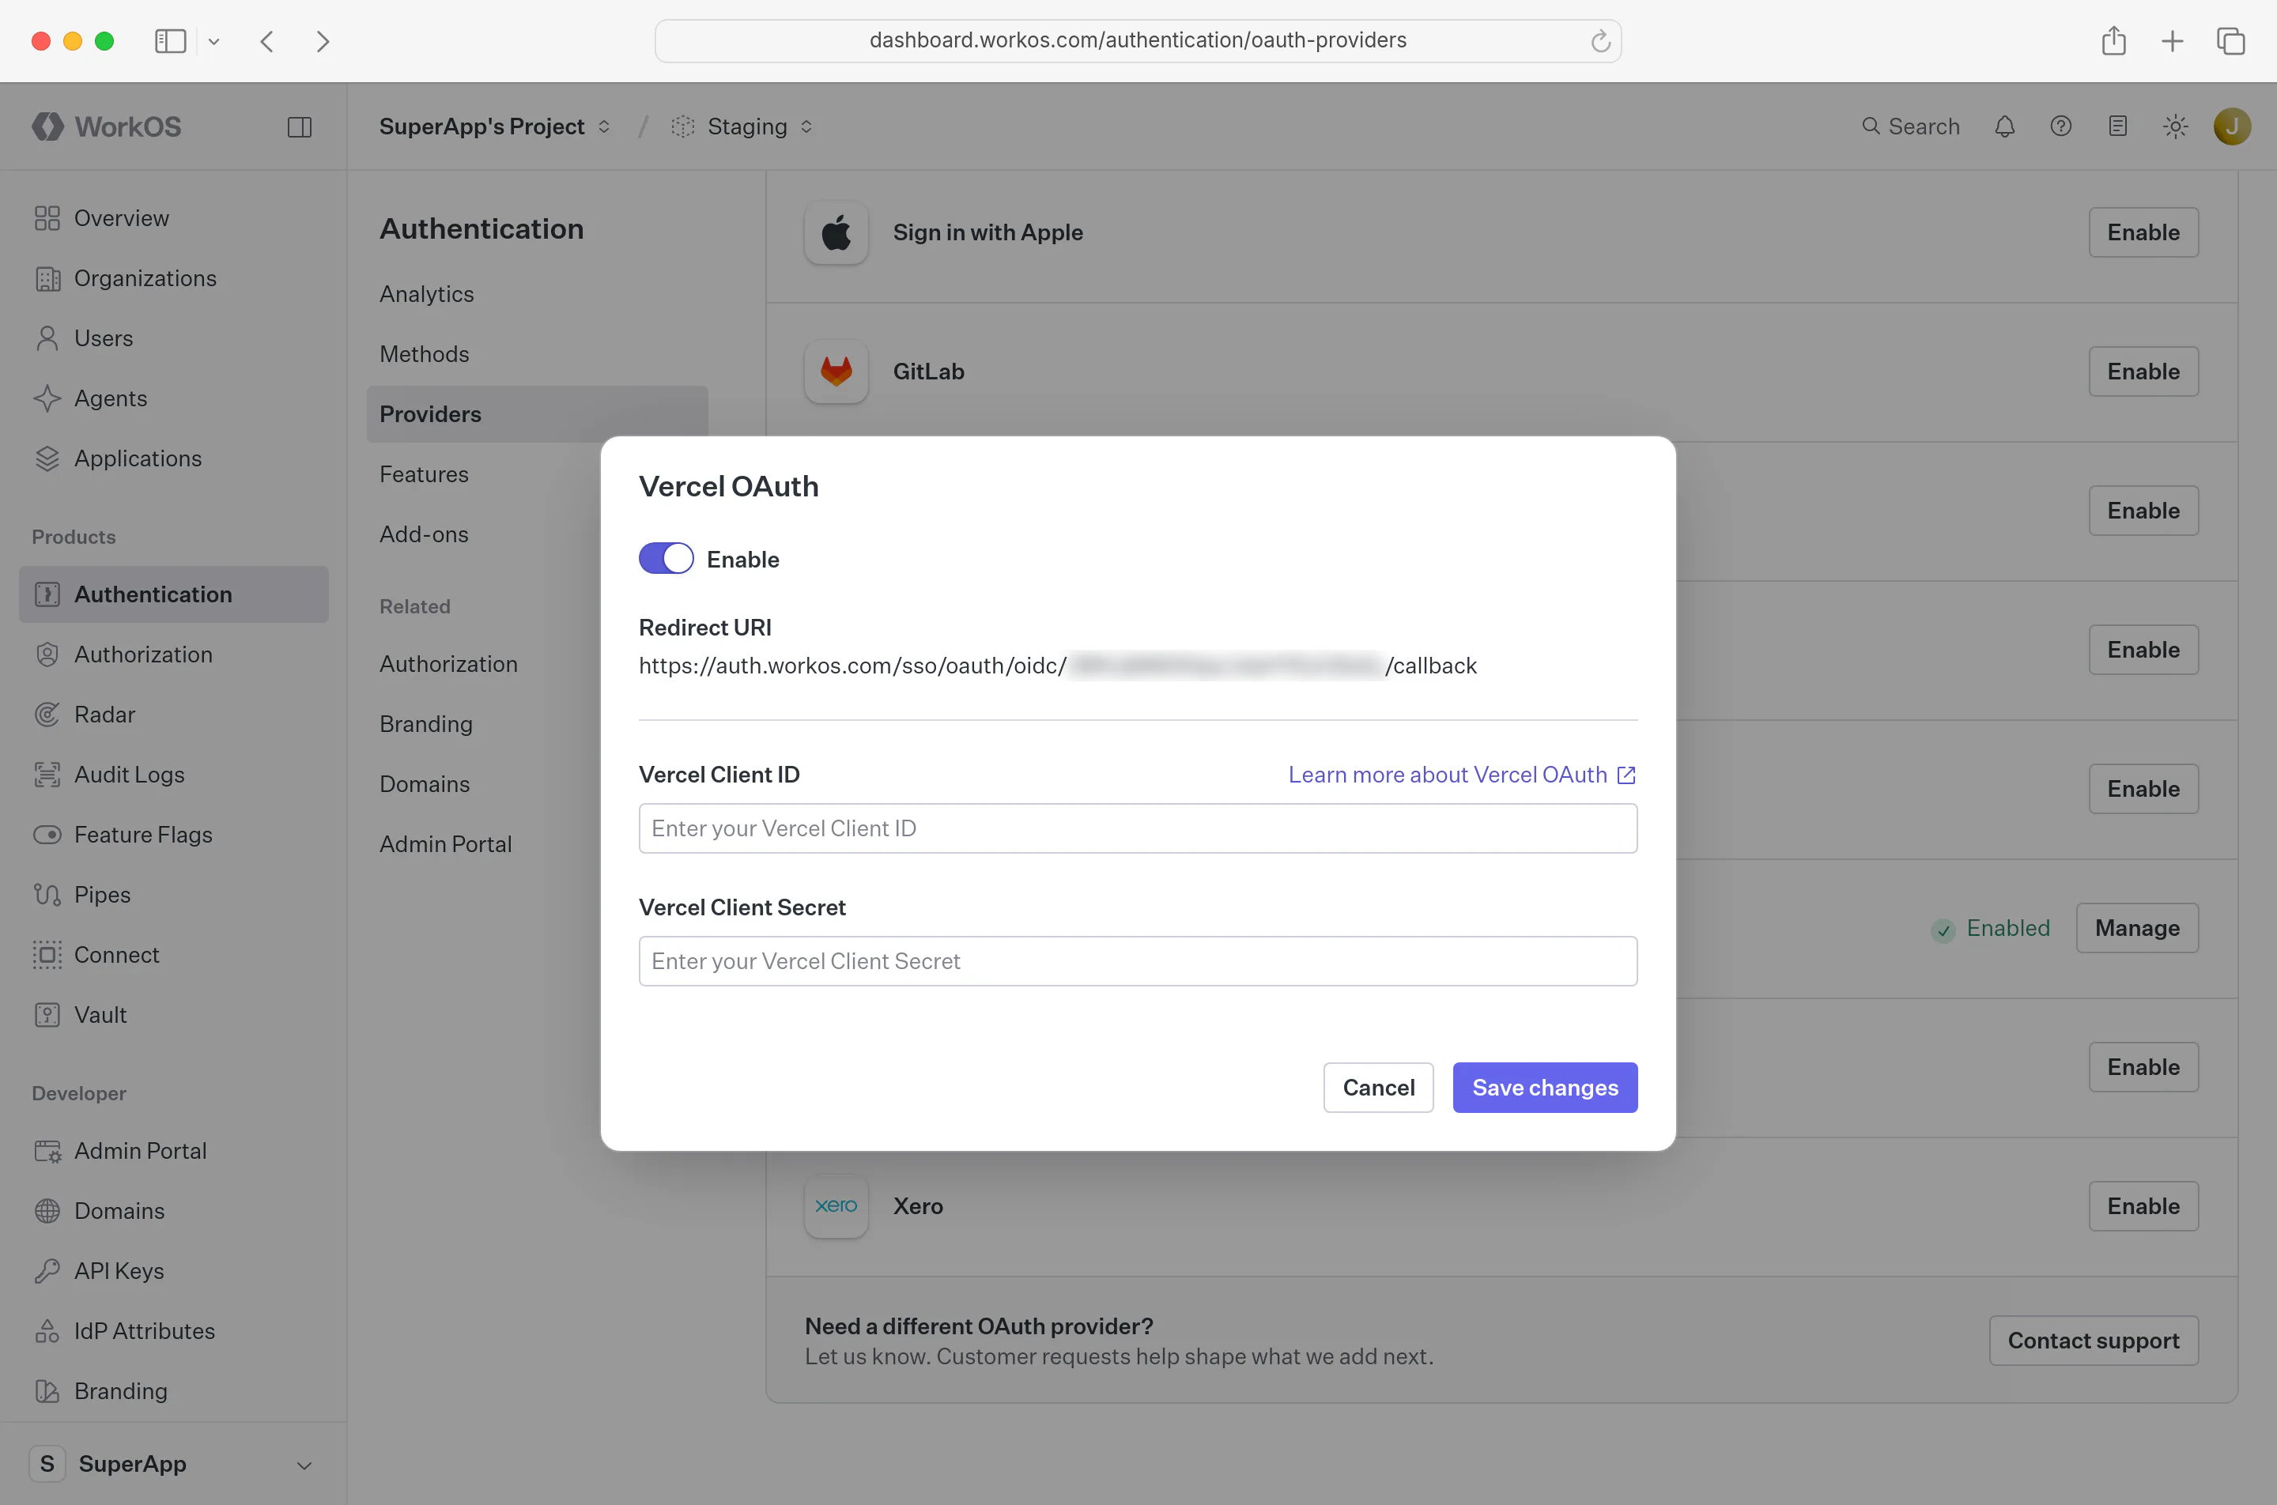Toggle the Vercel OAuth Enable switch

tap(665, 559)
